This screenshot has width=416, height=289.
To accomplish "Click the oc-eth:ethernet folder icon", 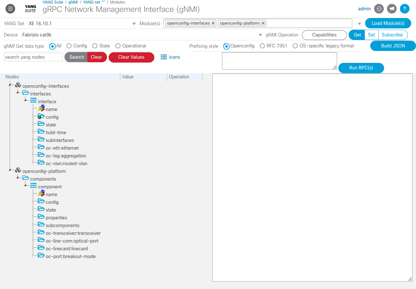I will point(41,147).
